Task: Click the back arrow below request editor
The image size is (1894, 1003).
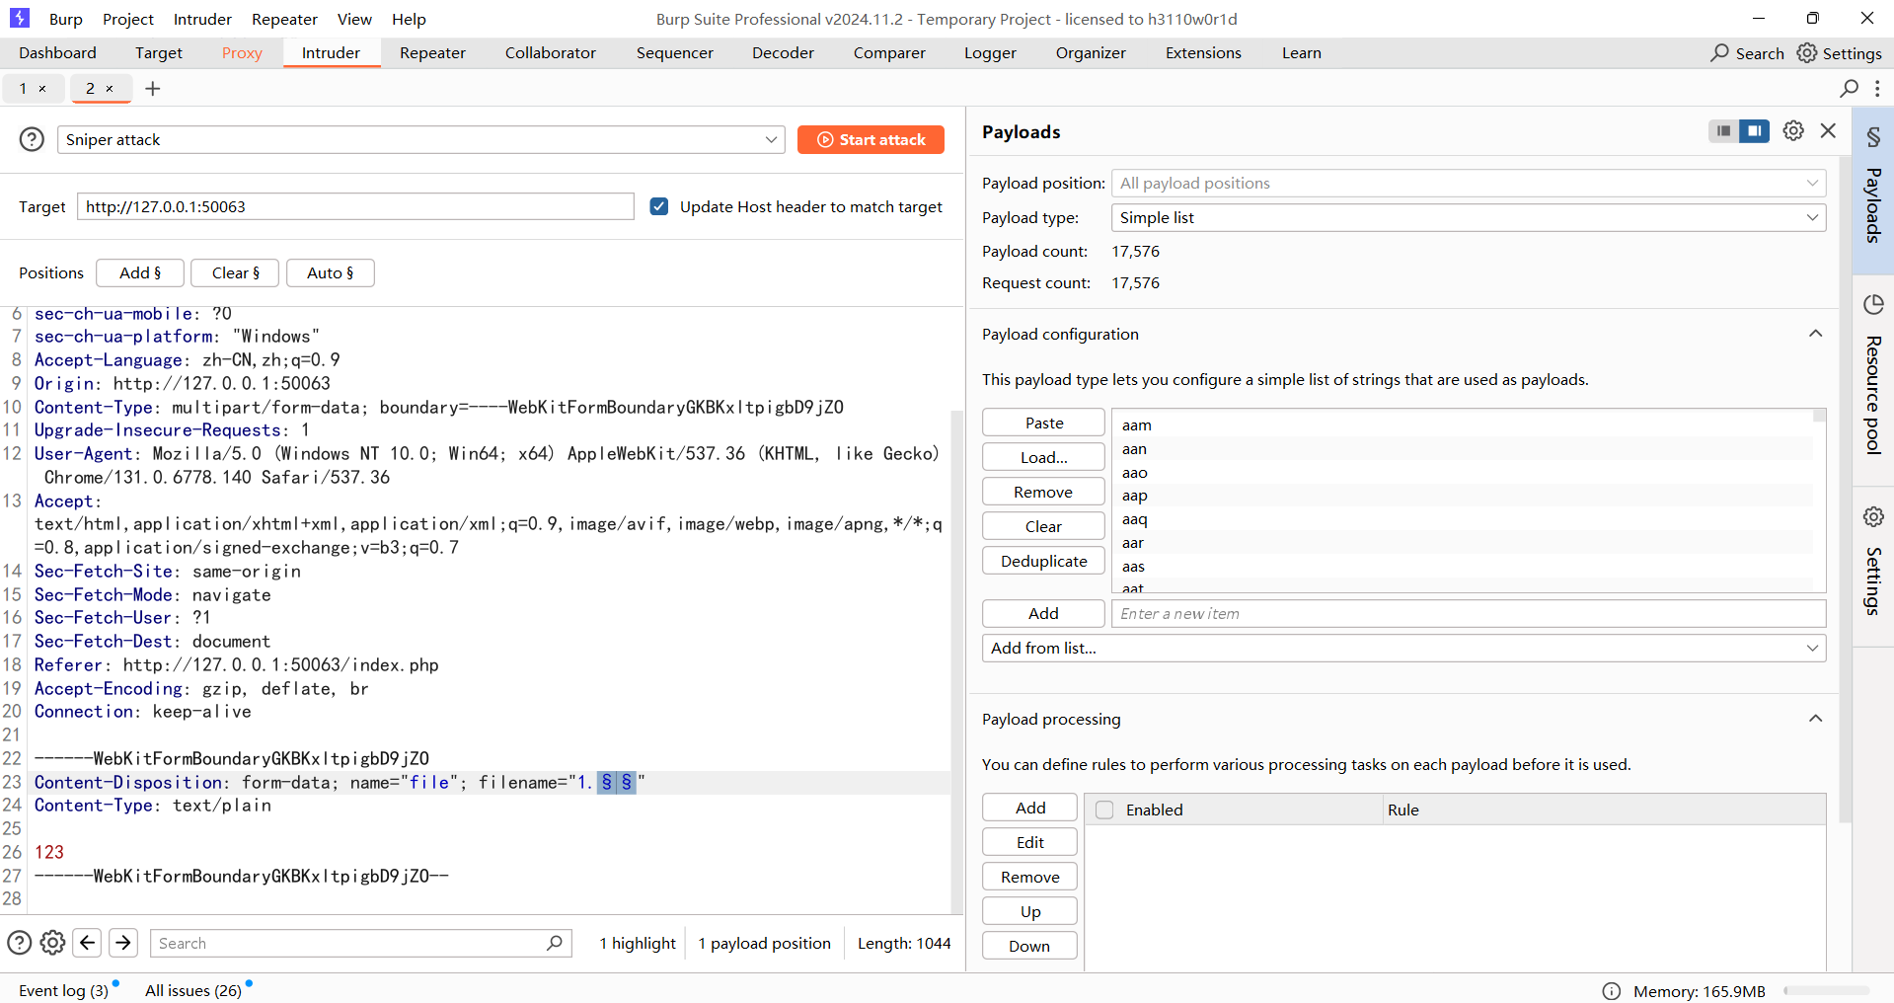Action: [x=88, y=943]
